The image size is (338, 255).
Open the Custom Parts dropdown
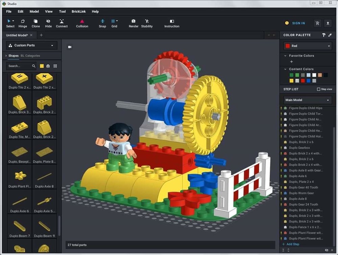[32, 45]
